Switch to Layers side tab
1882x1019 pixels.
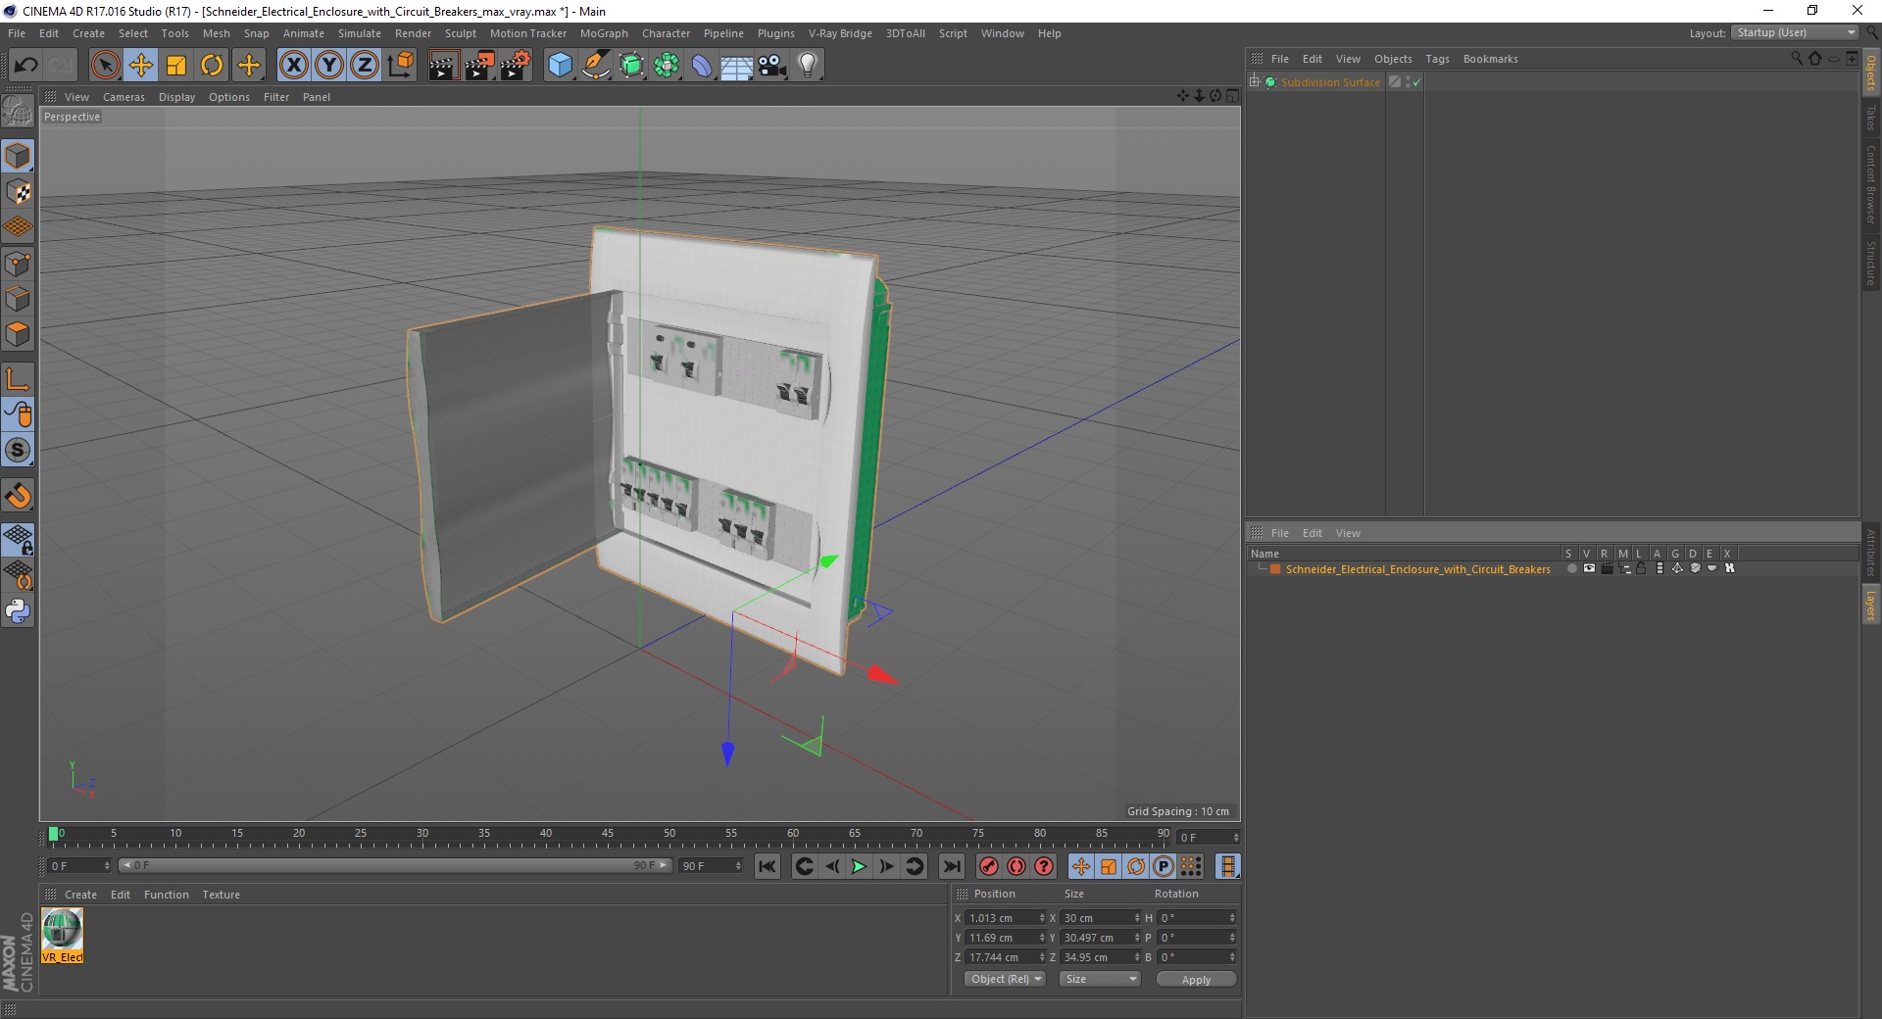pos(1870,605)
